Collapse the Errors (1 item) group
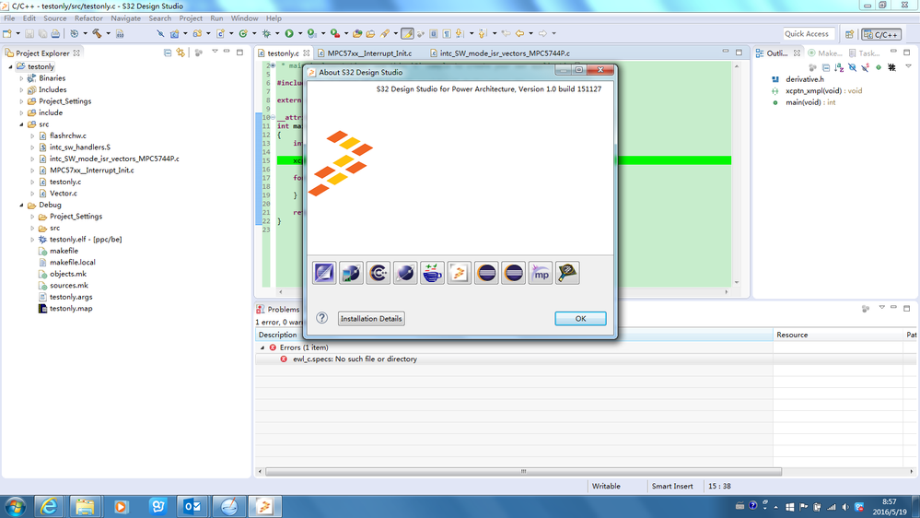The image size is (920, 518). (262, 347)
